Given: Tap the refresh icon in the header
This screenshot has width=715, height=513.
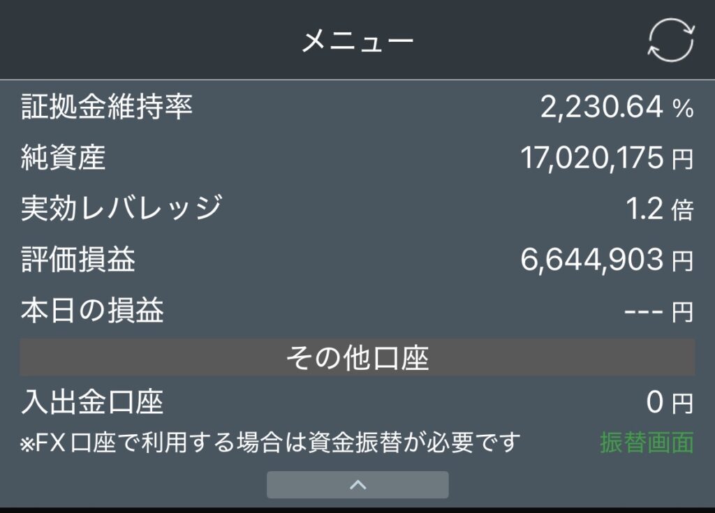Looking at the screenshot, I should (x=670, y=40).
